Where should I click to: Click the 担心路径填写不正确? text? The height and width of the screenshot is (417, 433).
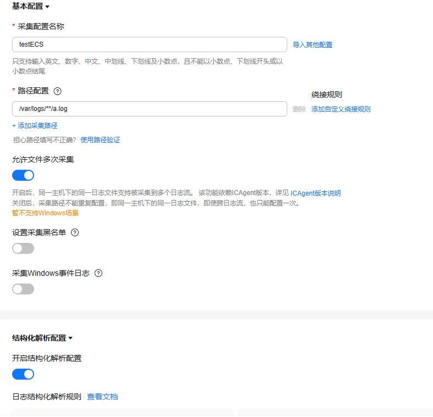tap(45, 140)
